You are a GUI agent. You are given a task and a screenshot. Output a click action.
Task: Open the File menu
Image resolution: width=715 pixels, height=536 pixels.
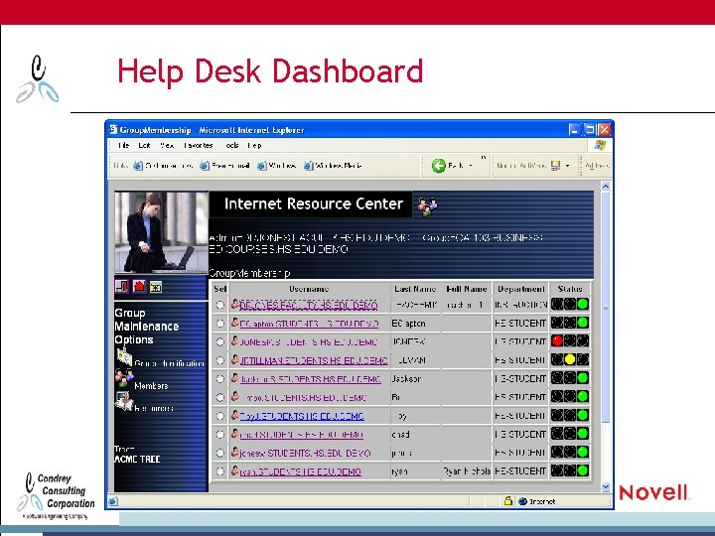tap(123, 145)
